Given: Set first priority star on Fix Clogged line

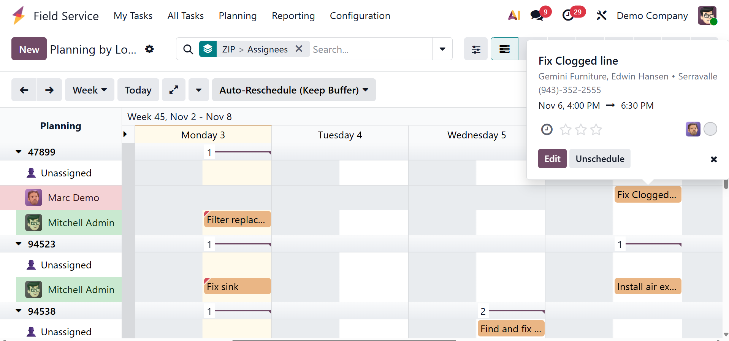Looking at the screenshot, I should 566,130.
